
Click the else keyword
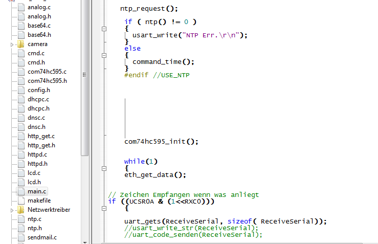pos(132,49)
